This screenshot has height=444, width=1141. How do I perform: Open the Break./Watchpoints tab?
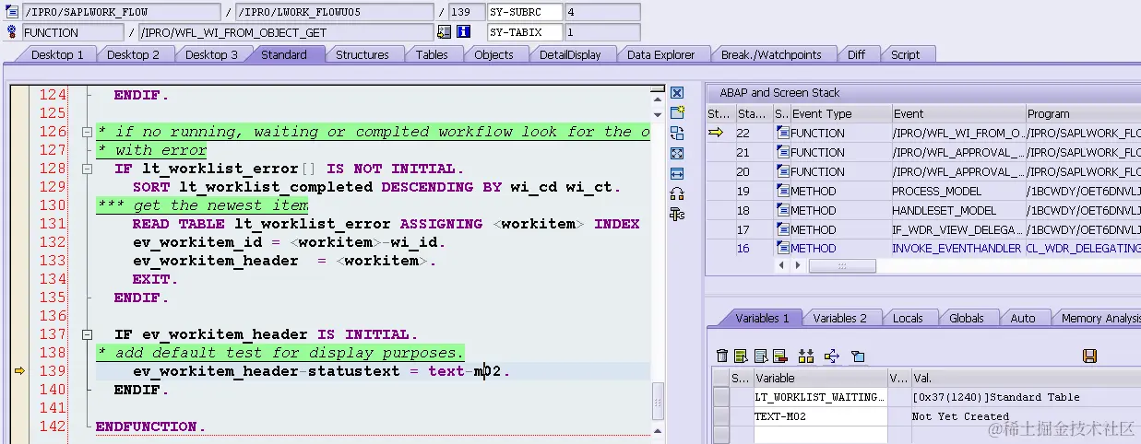click(771, 54)
